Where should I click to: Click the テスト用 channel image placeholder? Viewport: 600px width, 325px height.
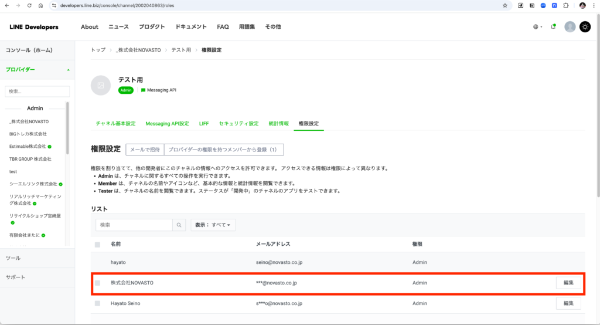coord(101,85)
